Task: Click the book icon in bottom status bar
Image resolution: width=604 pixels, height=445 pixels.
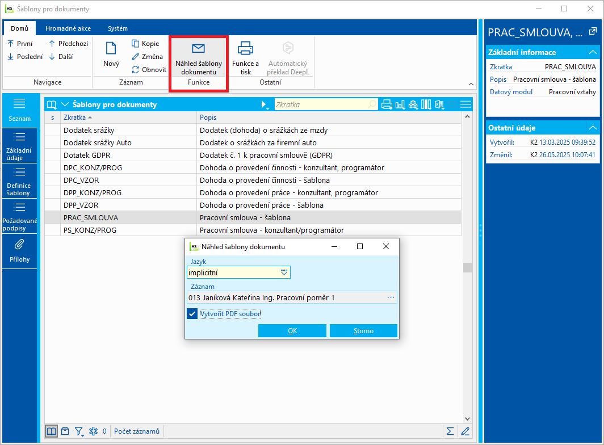Action: [51, 431]
